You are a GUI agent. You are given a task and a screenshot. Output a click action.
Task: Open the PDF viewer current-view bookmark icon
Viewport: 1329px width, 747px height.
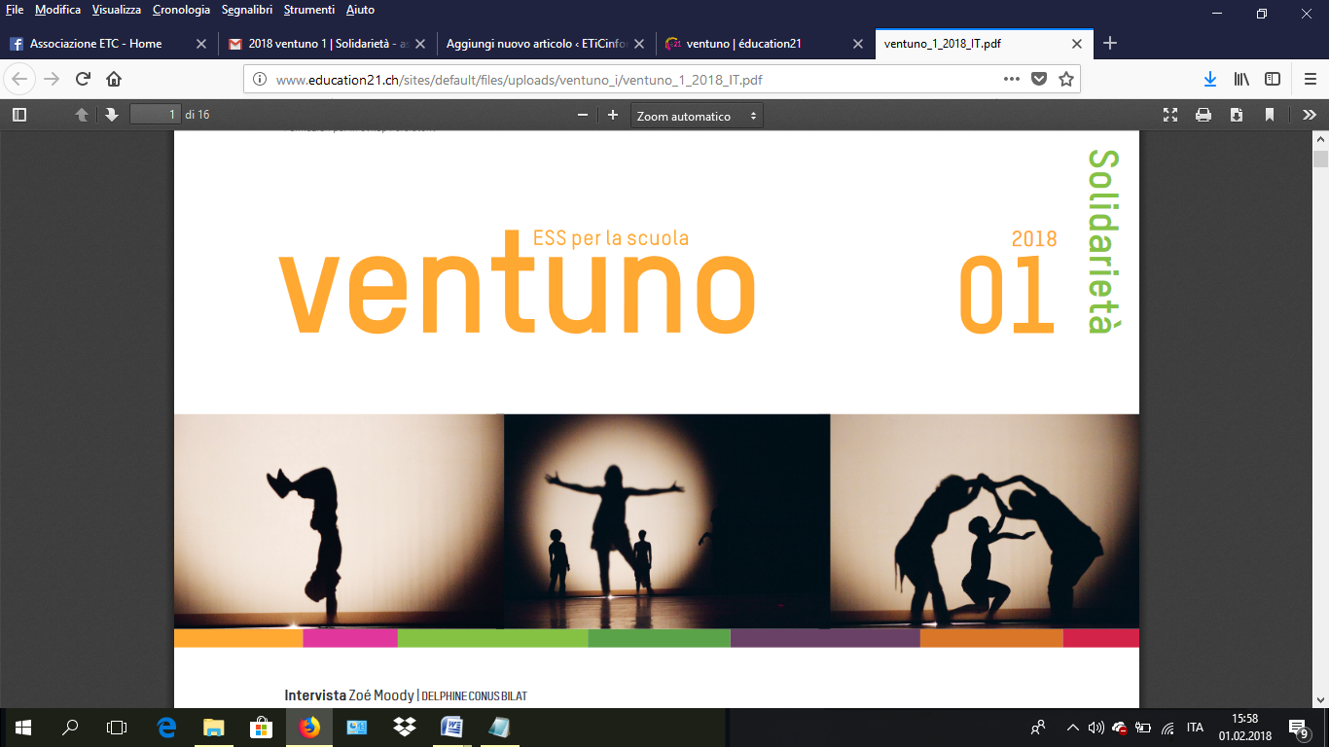[x=1270, y=115]
